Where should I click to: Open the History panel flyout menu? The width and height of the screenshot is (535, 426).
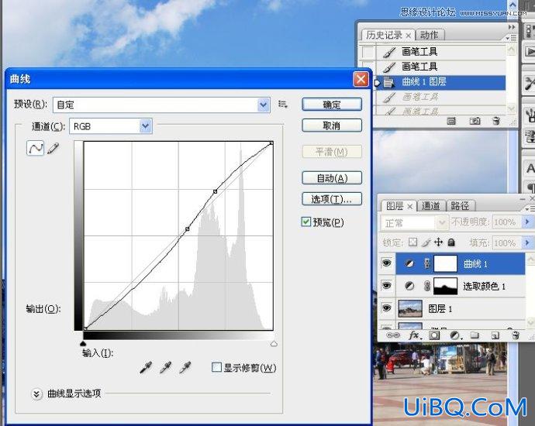click(511, 37)
